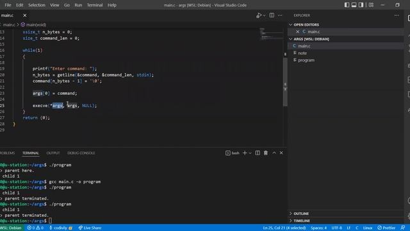410x231 pixels.
Task: Maximize the panel with the up chevron
Action: point(274,153)
